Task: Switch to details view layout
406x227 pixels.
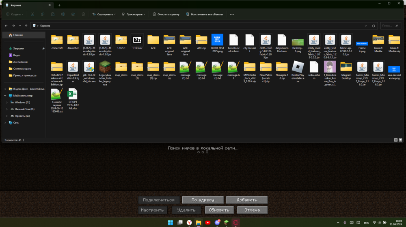Action: 395,140
